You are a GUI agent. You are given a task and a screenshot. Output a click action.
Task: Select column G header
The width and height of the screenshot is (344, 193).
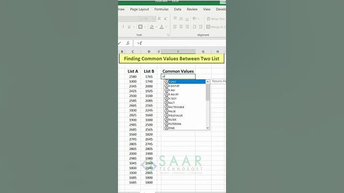click(x=203, y=52)
